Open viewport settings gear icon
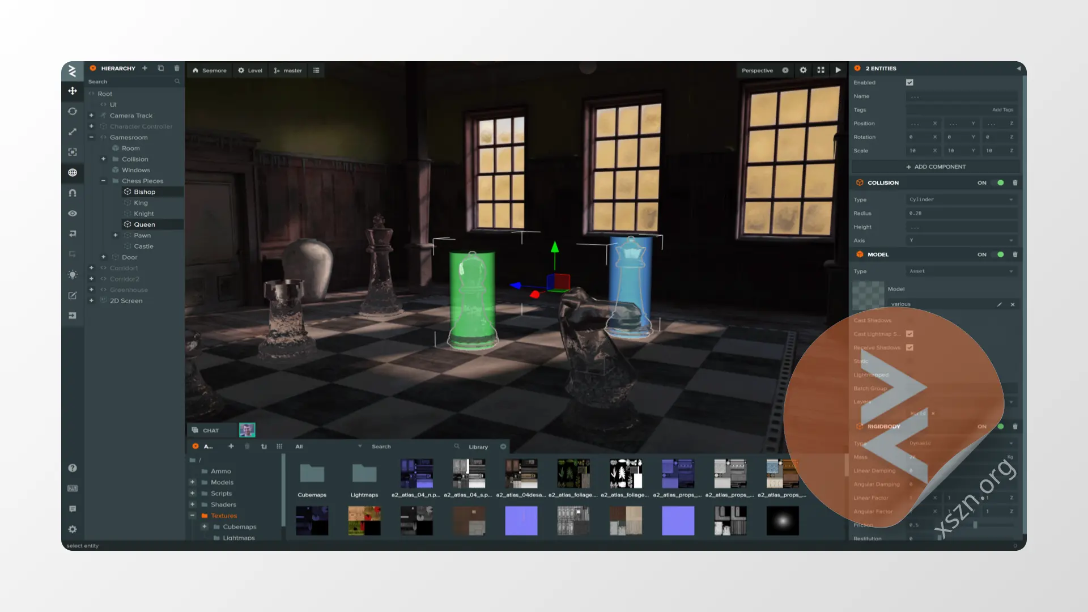The image size is (1088, 612). pos(803,70)
